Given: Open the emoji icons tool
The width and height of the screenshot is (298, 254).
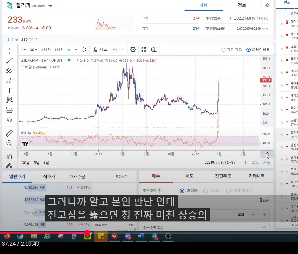Looking at the screenshot, I should tap(9, 120).
